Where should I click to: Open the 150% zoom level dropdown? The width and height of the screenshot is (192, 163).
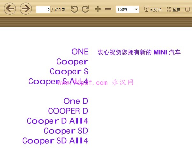point(128,9)
